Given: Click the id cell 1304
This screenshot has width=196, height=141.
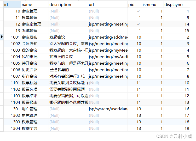Looking at the screenshot, I should point(12,128).
